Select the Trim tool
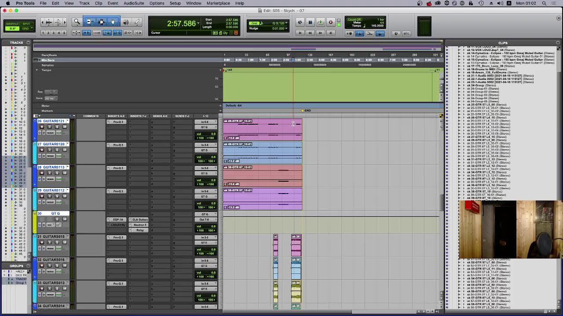Image resolution: width=563 pixels, height=316 pixels. coord(90,22)
